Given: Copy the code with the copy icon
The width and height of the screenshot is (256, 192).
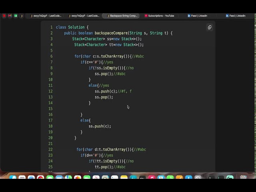Looking at the screenshot, I should [x=210, y=27].
